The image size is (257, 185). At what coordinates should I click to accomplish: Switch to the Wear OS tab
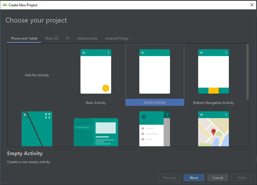coord(51,38)
